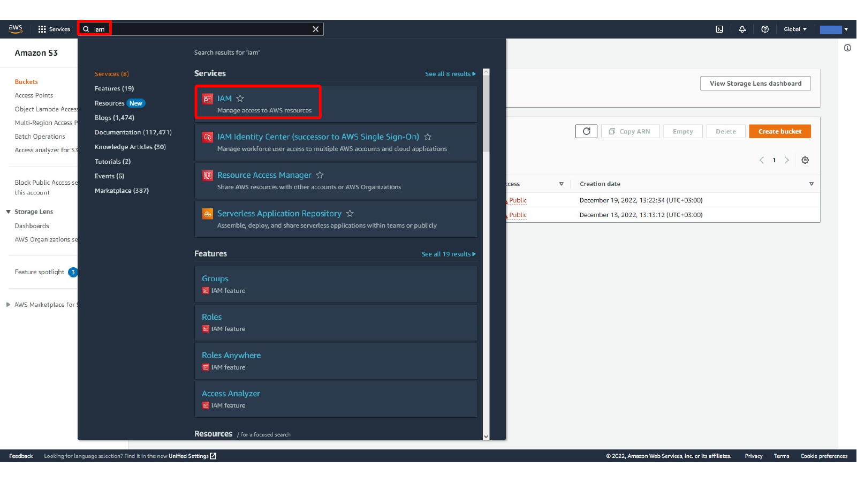Image resolution: width=857 pixels, height=482 pixels.
Task: Click the search results scrollbar thumb
Action: point(486,114)
